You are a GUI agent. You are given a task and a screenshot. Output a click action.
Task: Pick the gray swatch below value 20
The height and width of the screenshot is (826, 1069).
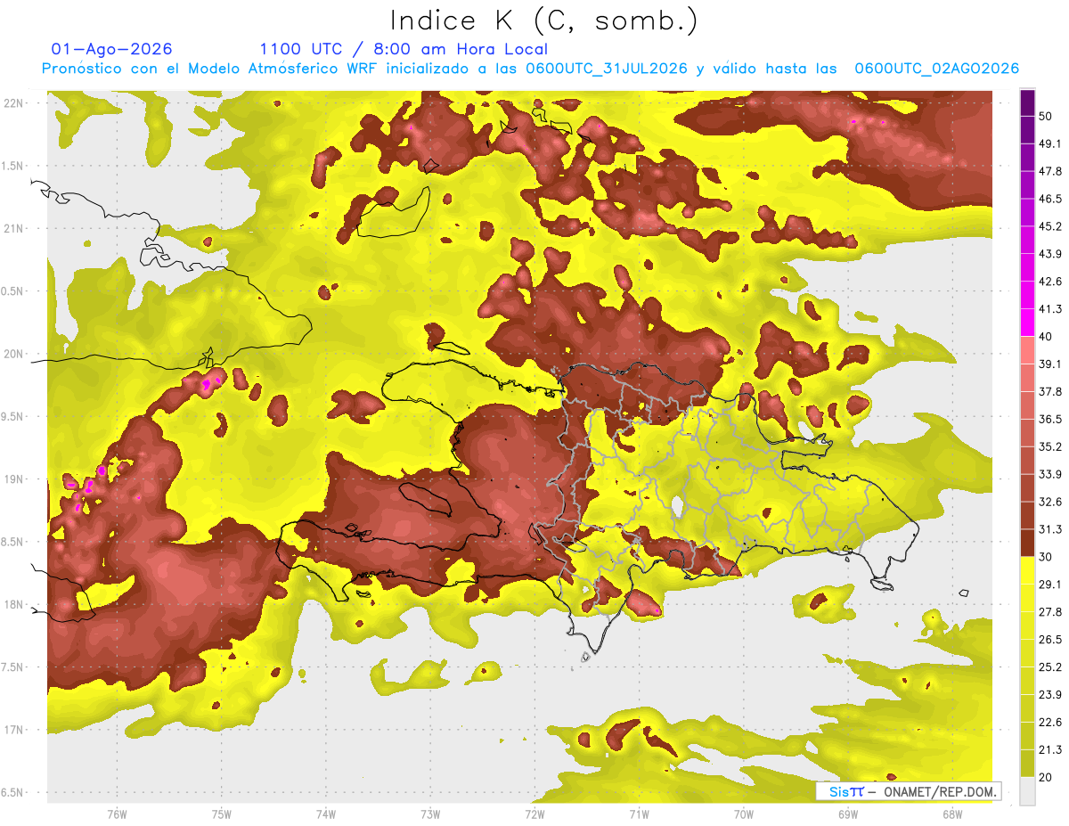[1027, 791]
